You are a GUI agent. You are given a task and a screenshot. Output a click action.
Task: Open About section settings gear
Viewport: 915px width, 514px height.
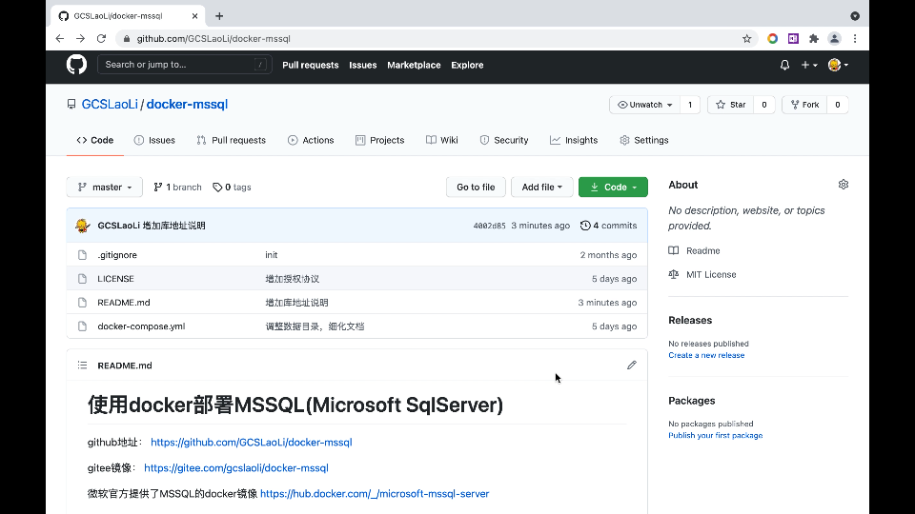(x=844, y=185)
